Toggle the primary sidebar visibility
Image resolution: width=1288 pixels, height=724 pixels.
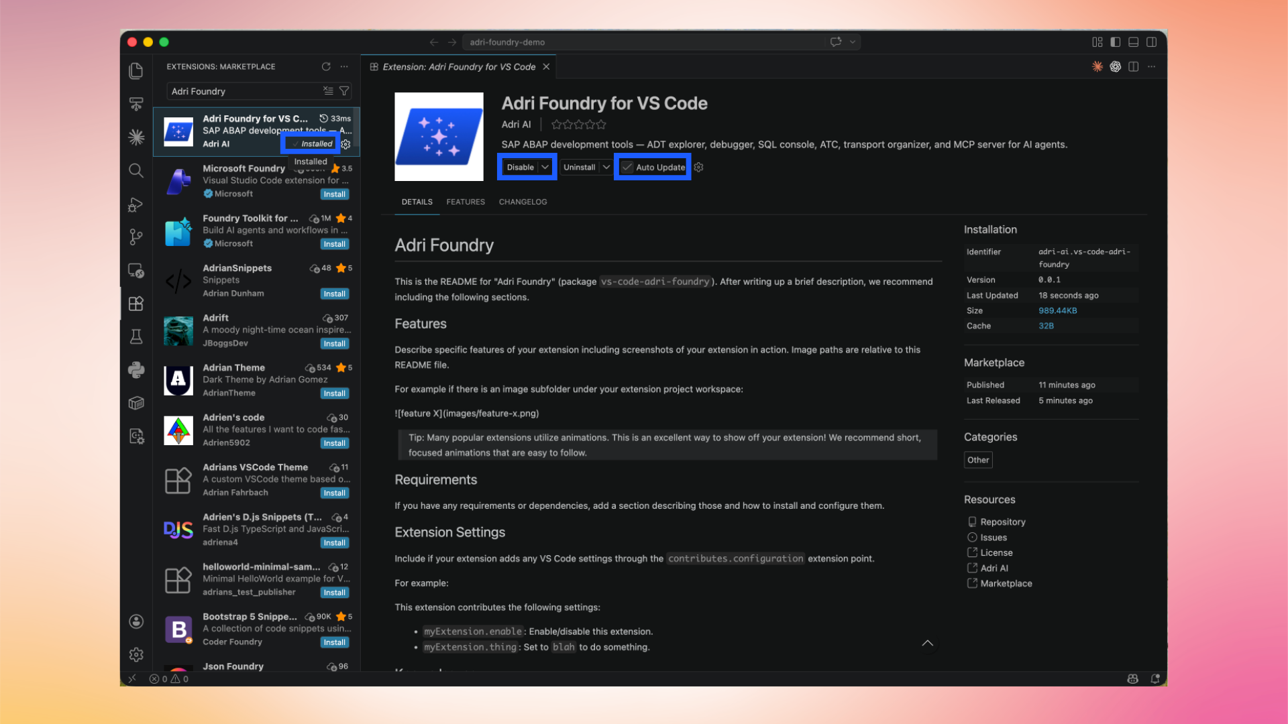1116,42
